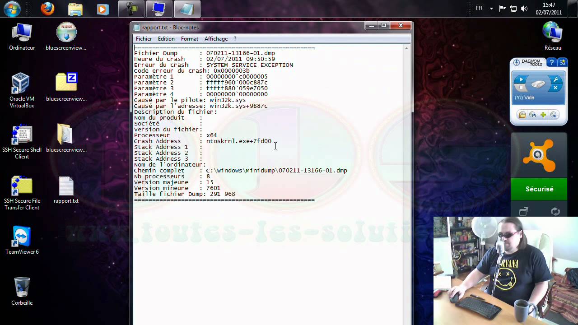Click avast Sécurisé green status button

pos(539,189)
